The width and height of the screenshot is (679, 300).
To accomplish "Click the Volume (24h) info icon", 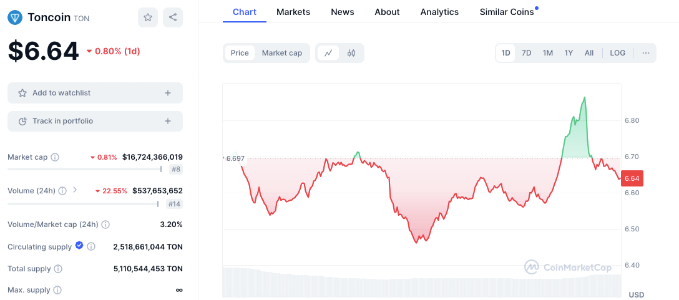I will coord(62,191).
